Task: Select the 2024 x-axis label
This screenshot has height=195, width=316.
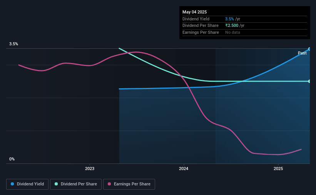Action: pyautogui.click(x=184, y=169)
